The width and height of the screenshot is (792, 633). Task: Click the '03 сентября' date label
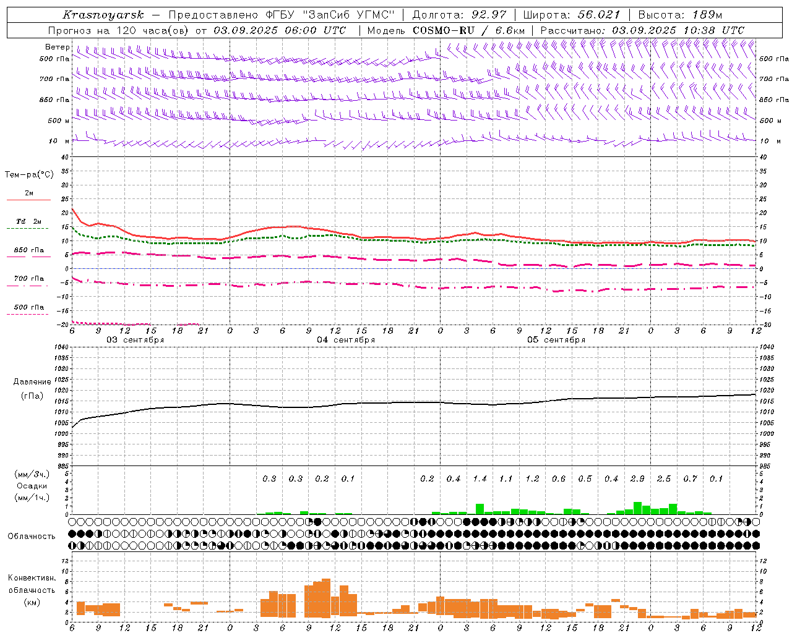tap(136, 340)
